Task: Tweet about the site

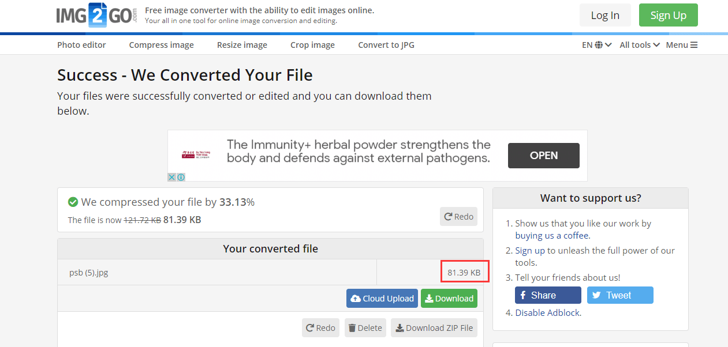Action: click(x=620, y=295)
